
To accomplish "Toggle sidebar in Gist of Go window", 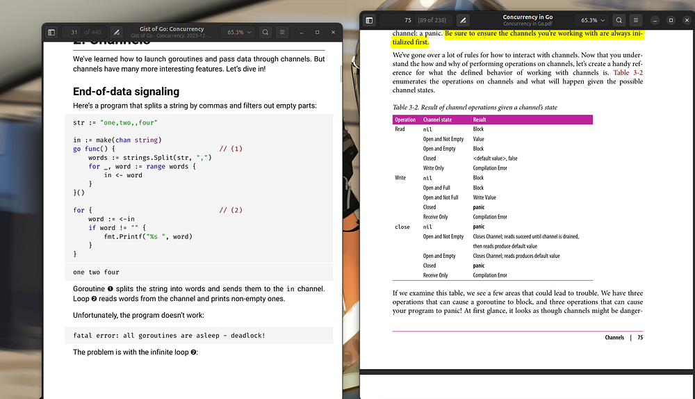I will (x=51, y=33).
